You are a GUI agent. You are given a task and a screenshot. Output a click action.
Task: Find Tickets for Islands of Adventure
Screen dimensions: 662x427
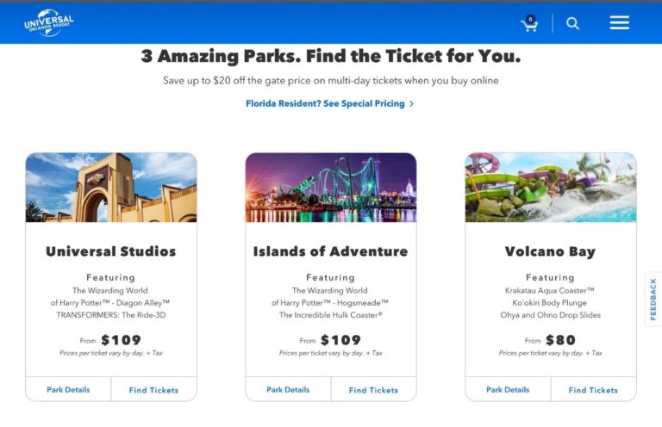coord(373,390)
